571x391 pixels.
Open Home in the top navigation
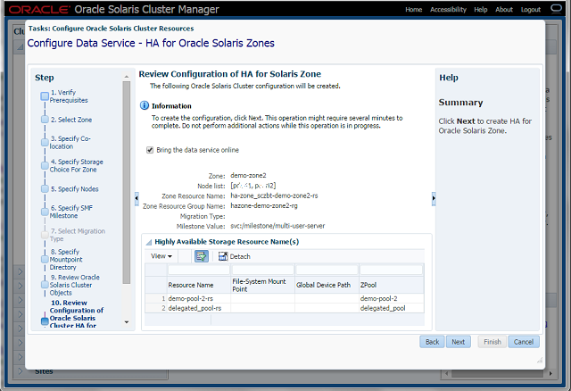click(414, 10)
